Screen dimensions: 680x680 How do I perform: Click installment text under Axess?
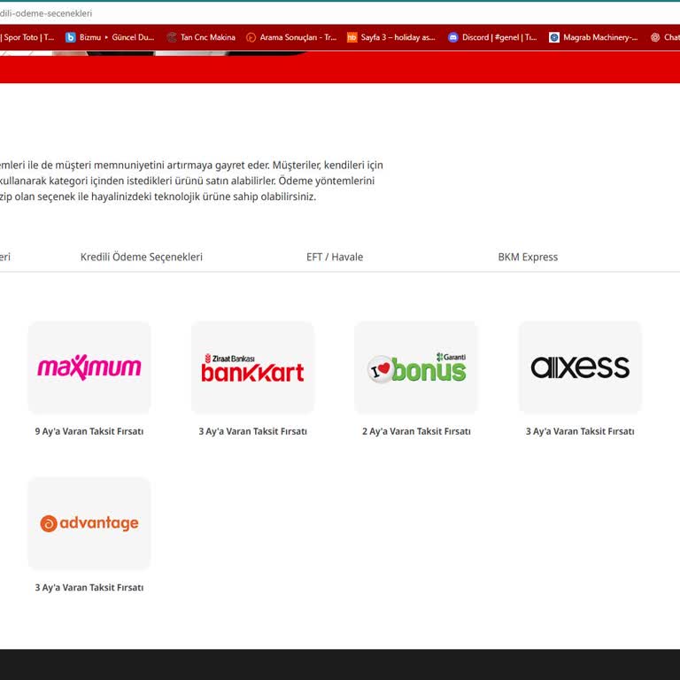[580, 431]
